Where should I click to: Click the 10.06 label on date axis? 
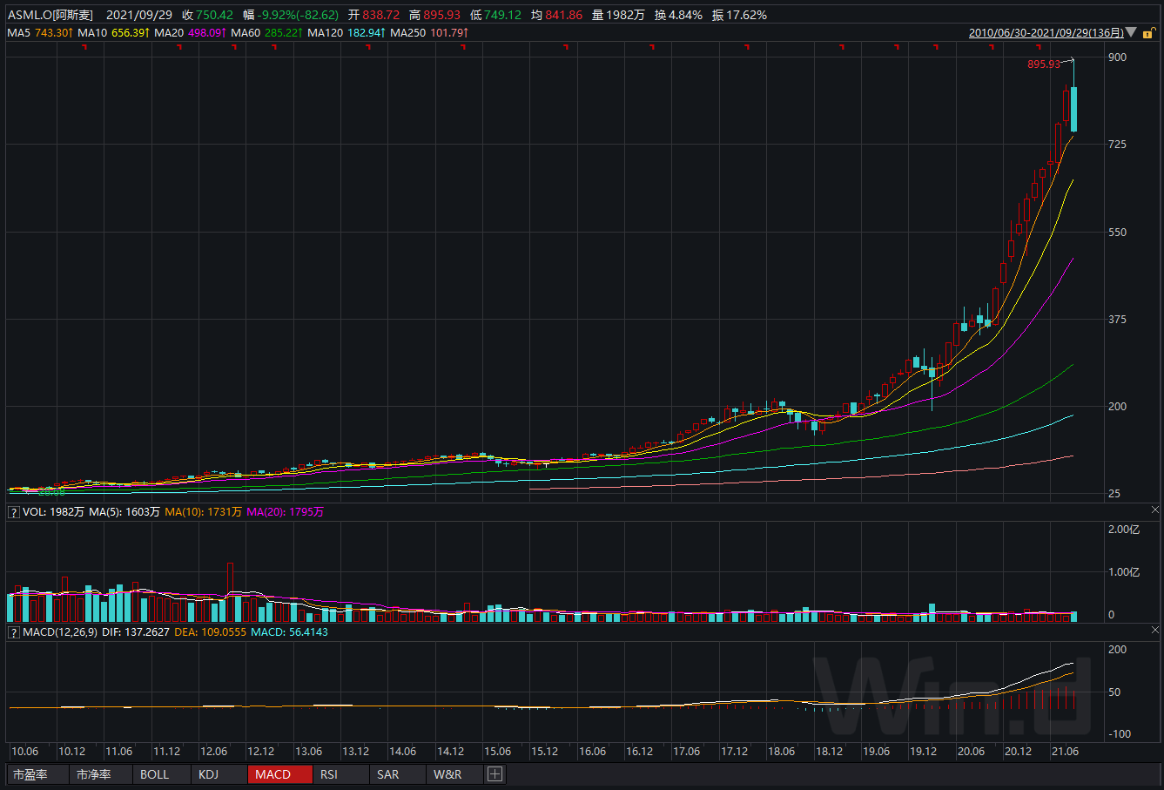click(x=24, y=752)
